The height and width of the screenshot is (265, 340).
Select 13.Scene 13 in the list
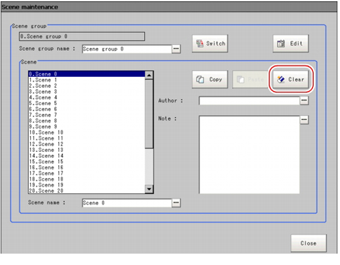click(87, 150)
